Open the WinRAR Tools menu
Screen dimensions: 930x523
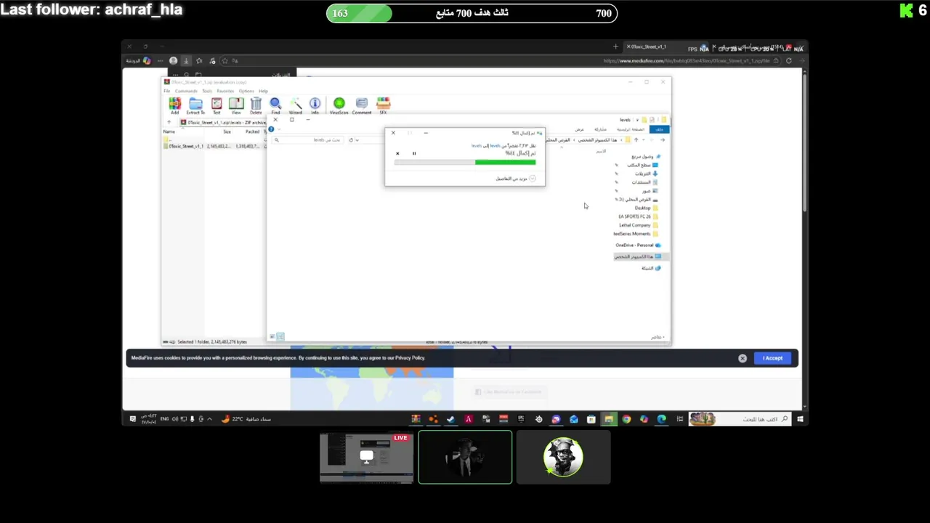click(207, 91)
